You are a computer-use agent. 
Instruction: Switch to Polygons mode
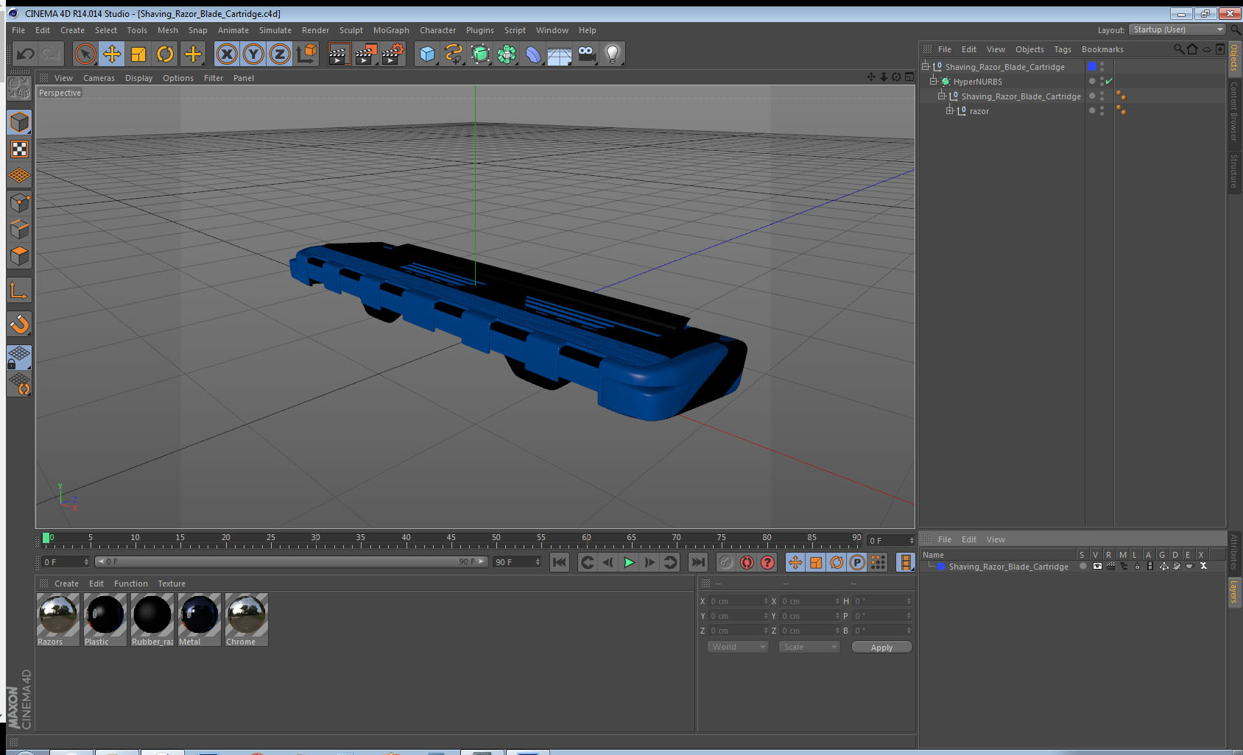coord(19,255)
